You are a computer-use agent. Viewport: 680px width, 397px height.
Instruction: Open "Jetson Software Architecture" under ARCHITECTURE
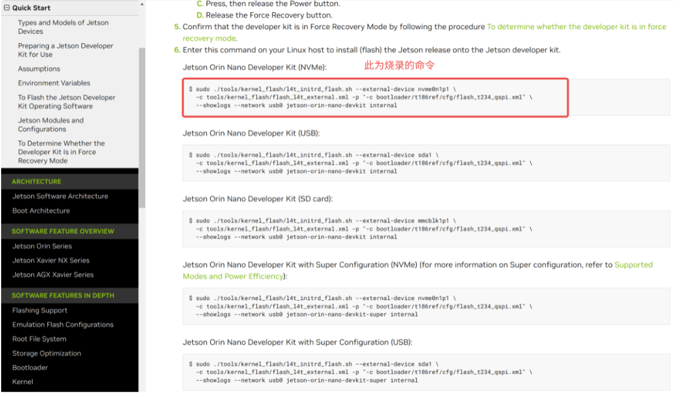[59, 196]
